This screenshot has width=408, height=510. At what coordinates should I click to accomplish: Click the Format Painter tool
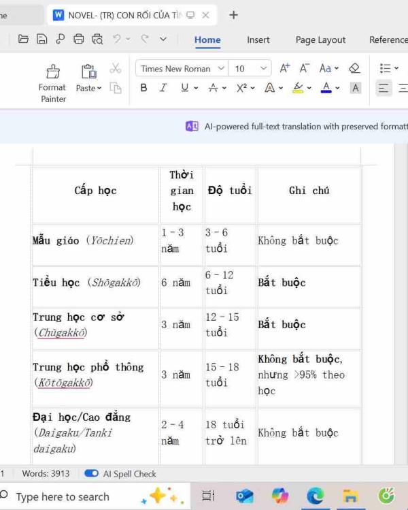pos(52,83)
